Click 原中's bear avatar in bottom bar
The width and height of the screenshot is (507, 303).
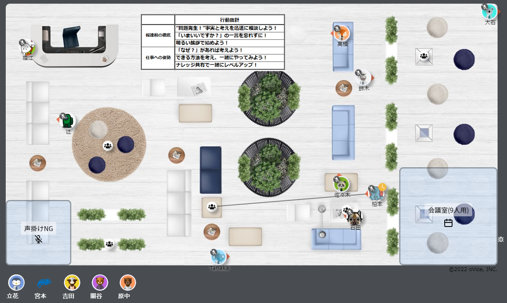[128, 283]
